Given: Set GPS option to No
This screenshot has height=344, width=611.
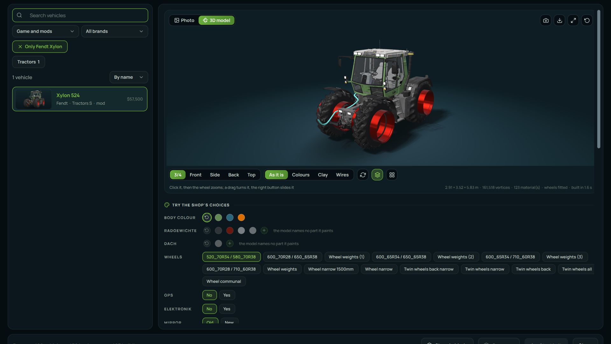Looking at the screenshot, I should pyautogui.click(x=209, y=295).
